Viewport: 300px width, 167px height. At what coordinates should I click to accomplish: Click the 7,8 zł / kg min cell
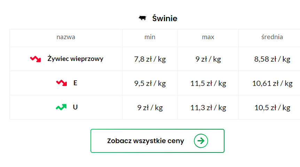[150, 59]
